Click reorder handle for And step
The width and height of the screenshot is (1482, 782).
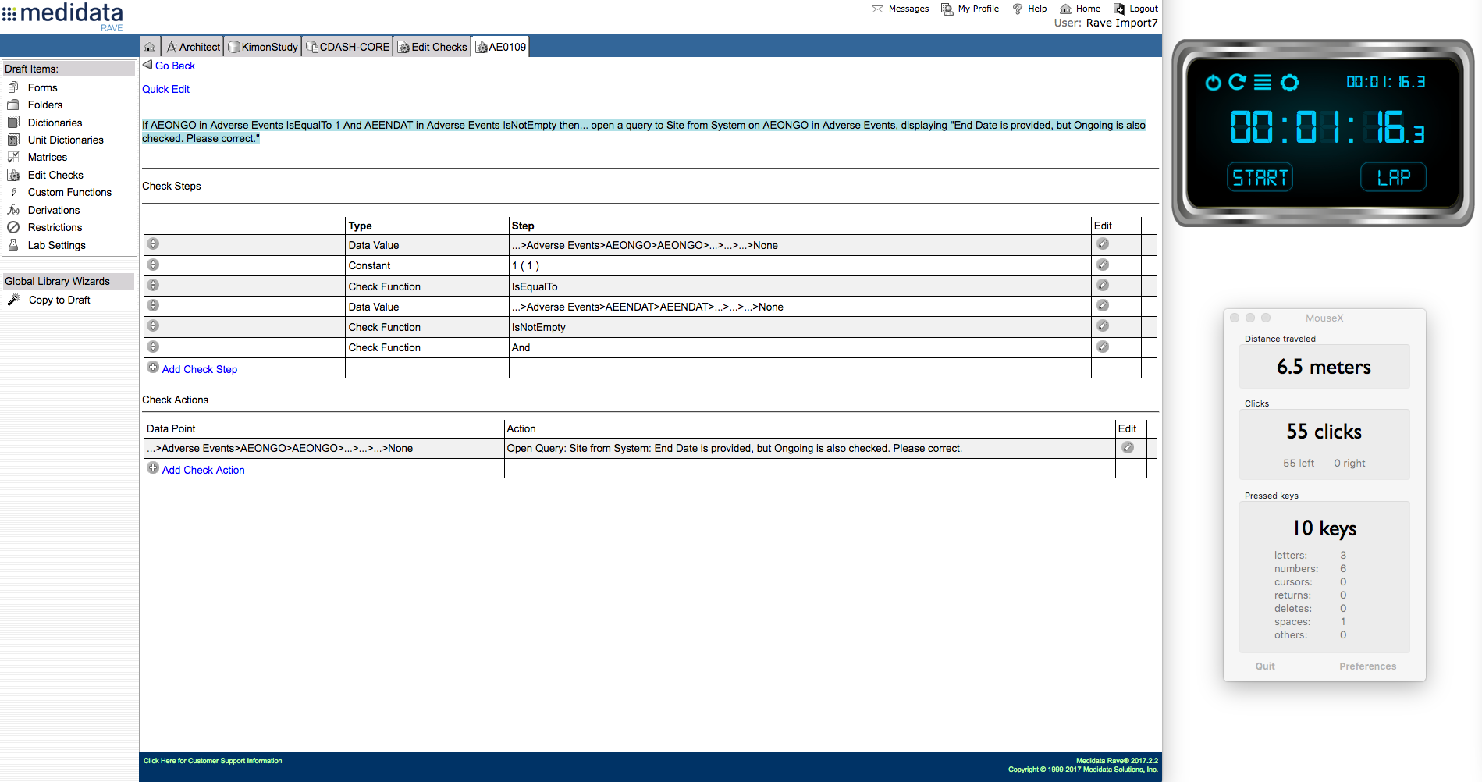point(153,347)
